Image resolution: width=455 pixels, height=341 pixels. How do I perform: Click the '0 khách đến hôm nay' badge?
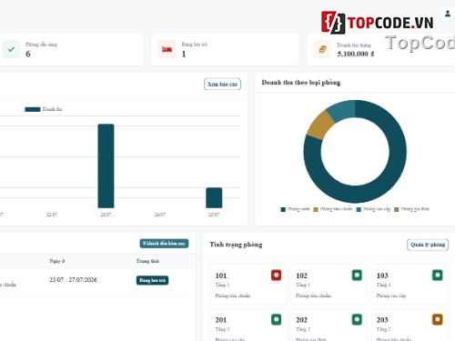164,244
